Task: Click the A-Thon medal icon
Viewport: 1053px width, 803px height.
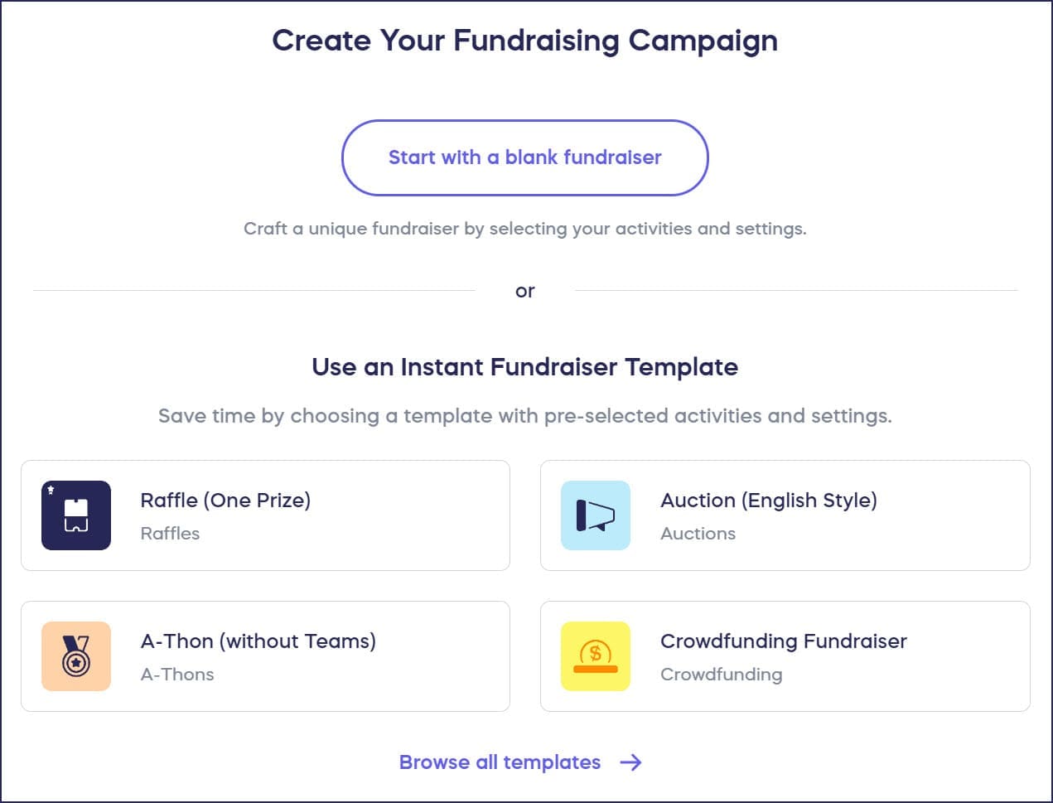Action: tap(76, 656)
